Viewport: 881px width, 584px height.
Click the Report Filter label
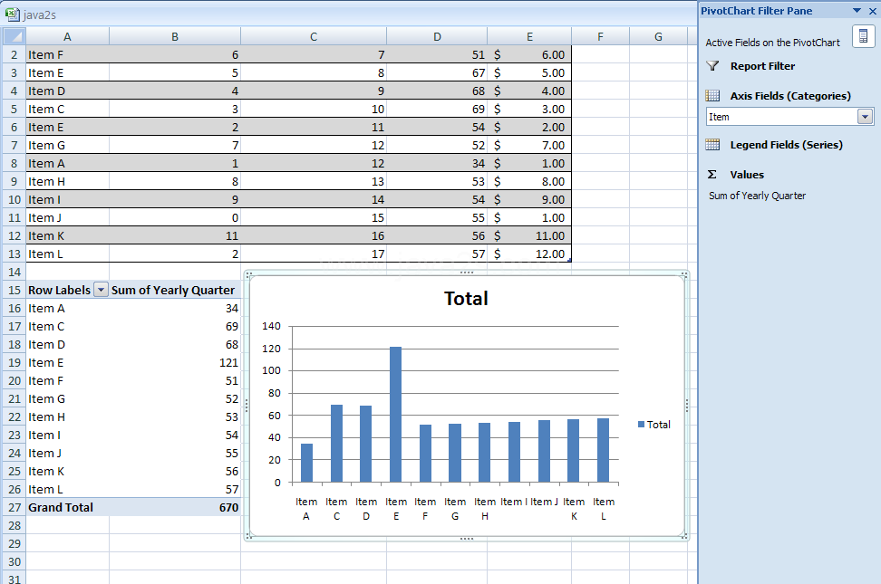762,66
